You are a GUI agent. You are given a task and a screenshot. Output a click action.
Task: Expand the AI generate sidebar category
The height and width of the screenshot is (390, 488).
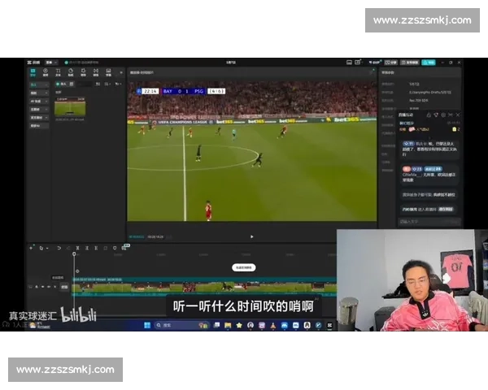(x=39, y=102)
